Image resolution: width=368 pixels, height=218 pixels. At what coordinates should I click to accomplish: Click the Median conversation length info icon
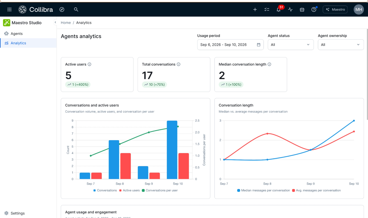point(269,64)
